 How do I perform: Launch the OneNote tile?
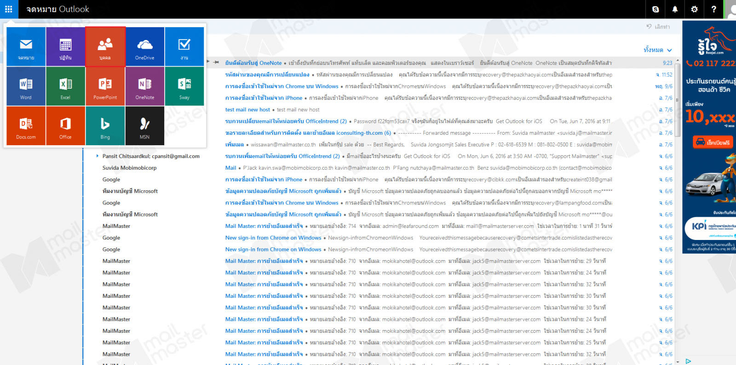point(145,86)
